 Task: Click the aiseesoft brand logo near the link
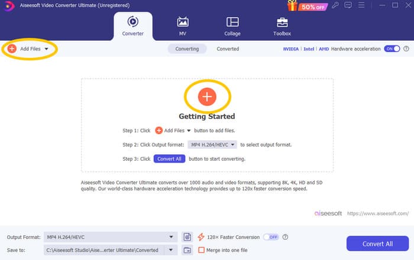point(328,213)
